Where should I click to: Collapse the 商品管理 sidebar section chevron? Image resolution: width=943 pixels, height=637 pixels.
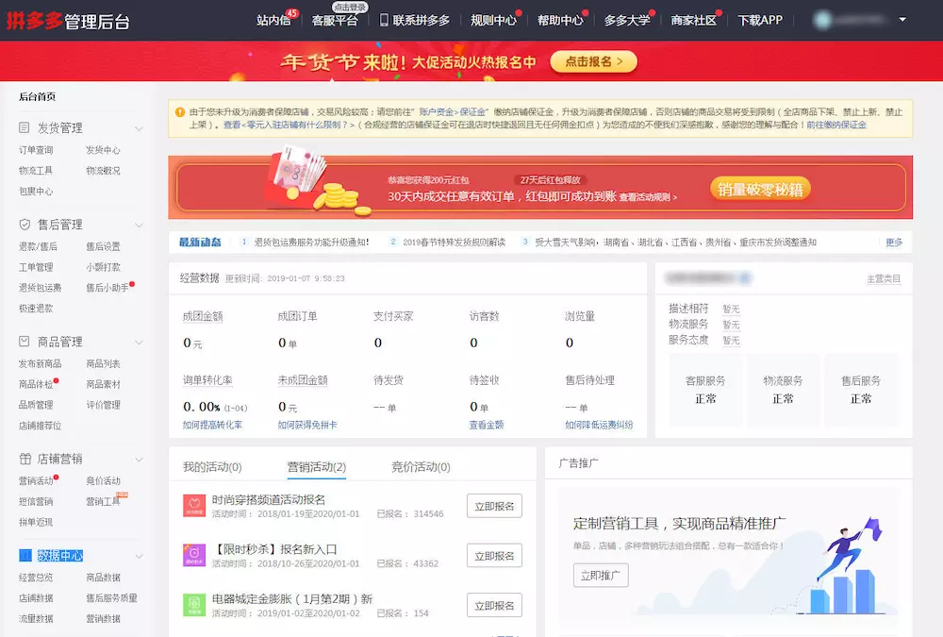click(139, 342)
